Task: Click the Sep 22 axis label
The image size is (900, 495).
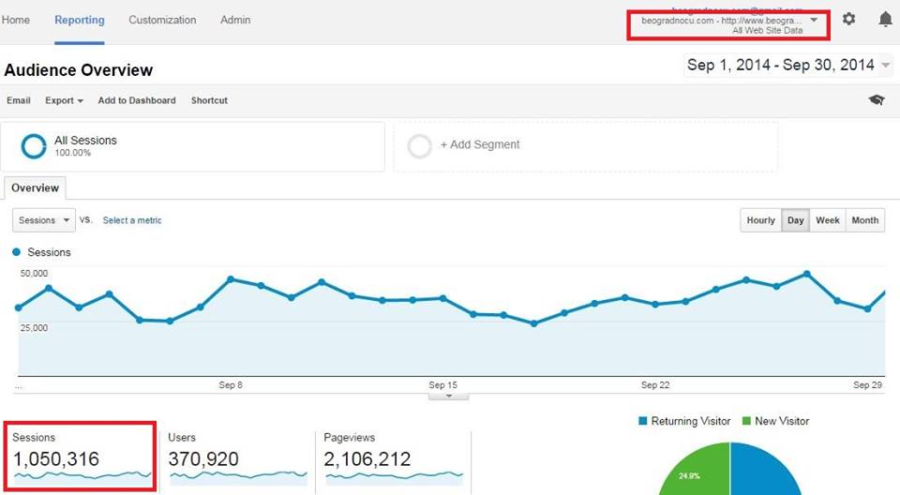Action: (x=655, y=384)
